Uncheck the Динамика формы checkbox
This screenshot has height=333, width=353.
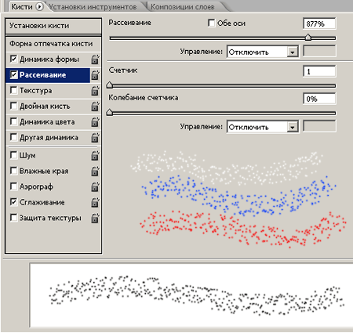[13, 59]
